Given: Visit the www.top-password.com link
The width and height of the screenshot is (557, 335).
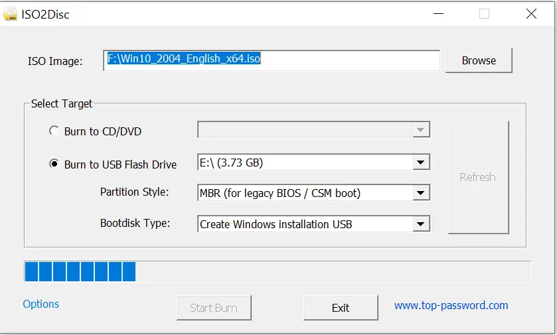Looking at the screenshot, I should 451,306.
